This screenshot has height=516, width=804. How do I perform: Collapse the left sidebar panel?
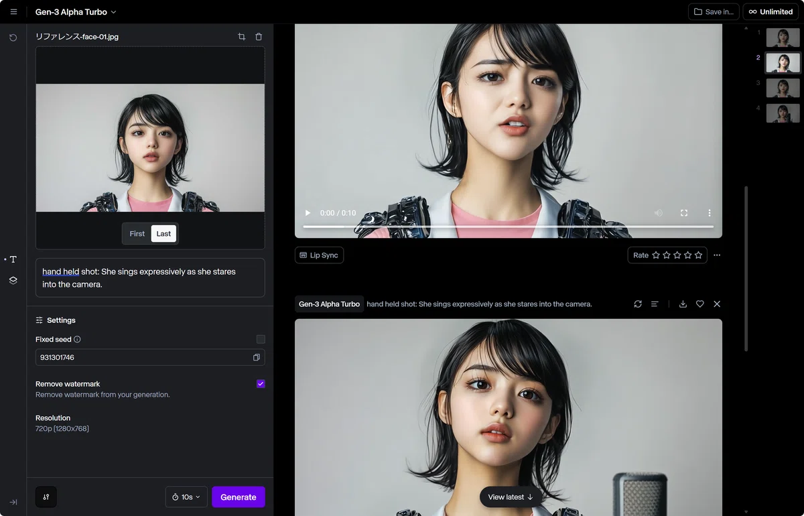pyautogui.click(x=13, y=502)
